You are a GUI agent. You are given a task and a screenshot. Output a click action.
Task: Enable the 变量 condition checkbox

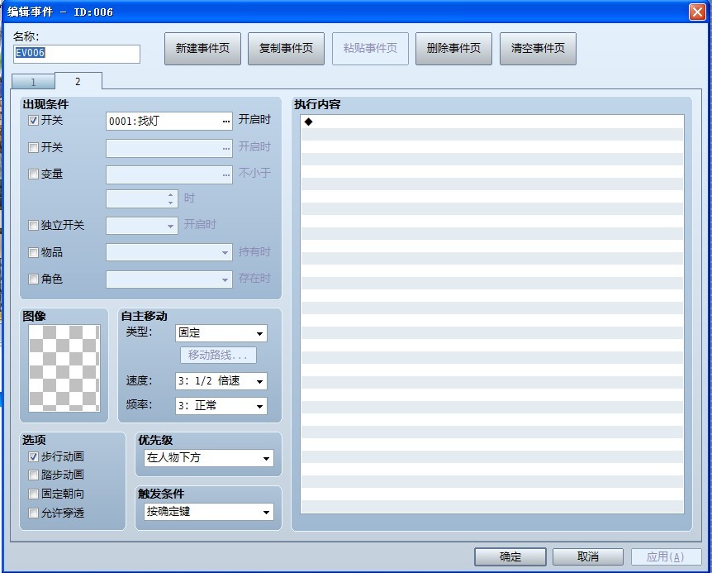(x=33, y=174)
